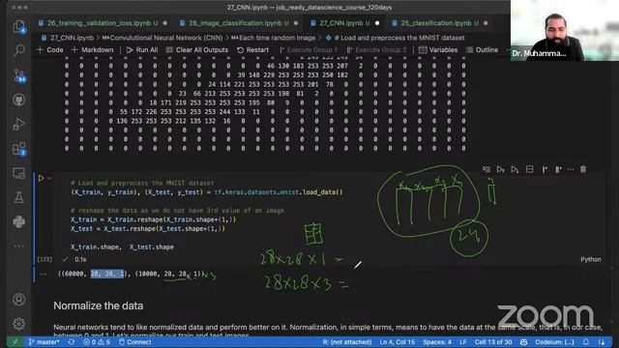This screenshot has height=348, width=619.
Task: Open the Variables panel
Action: (438, 50)
